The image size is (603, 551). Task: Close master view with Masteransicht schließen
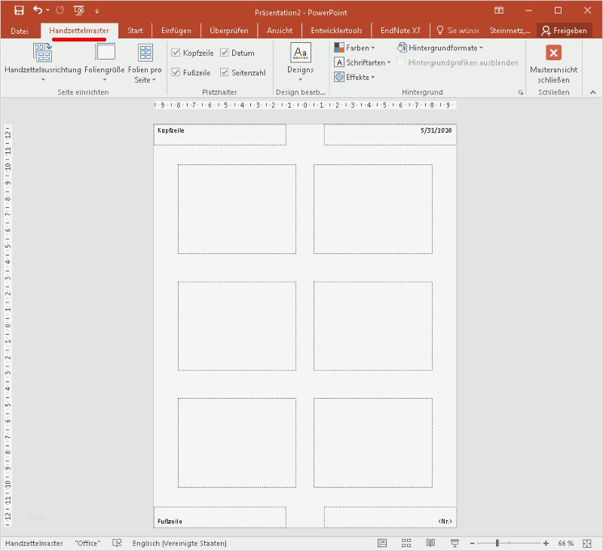tap(553, 53)
